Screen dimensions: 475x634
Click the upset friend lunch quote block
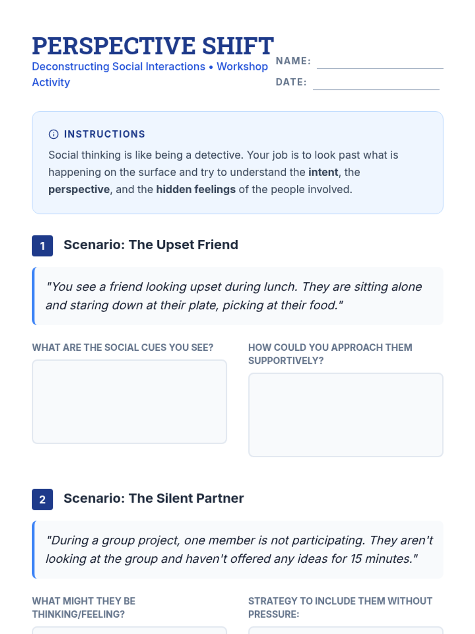click(237, 296)
